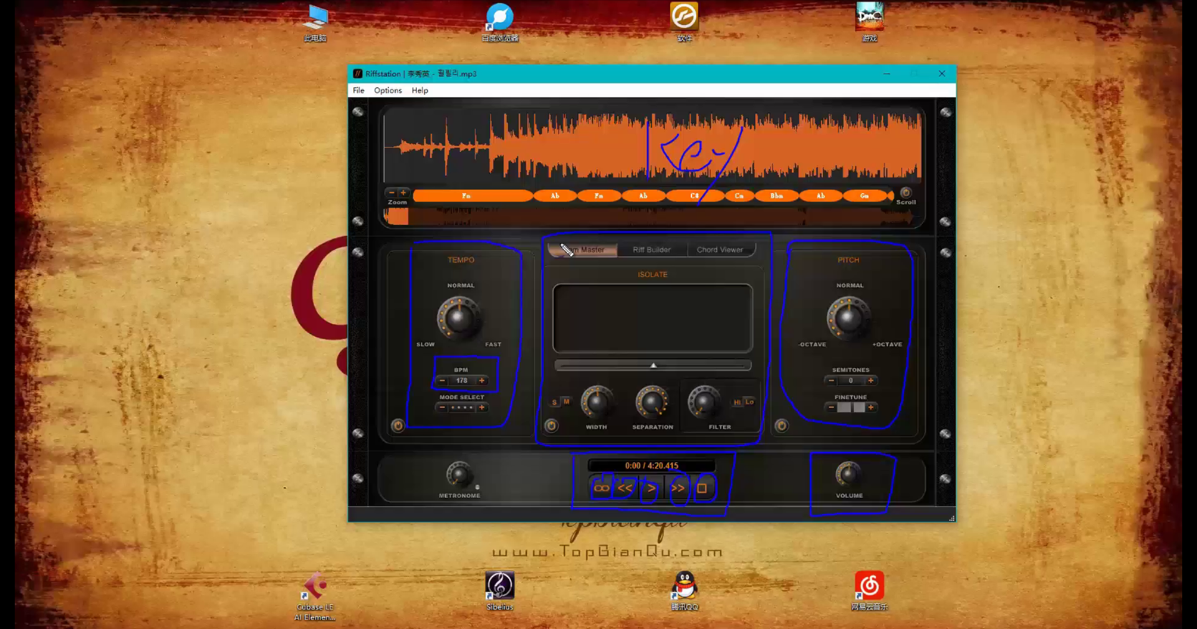Open the Options menu

[387, 90]
